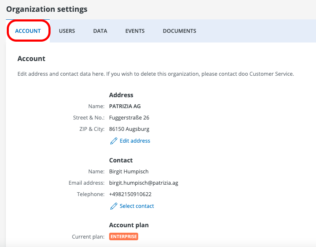Click the Organization settings page title

(47, 9)
